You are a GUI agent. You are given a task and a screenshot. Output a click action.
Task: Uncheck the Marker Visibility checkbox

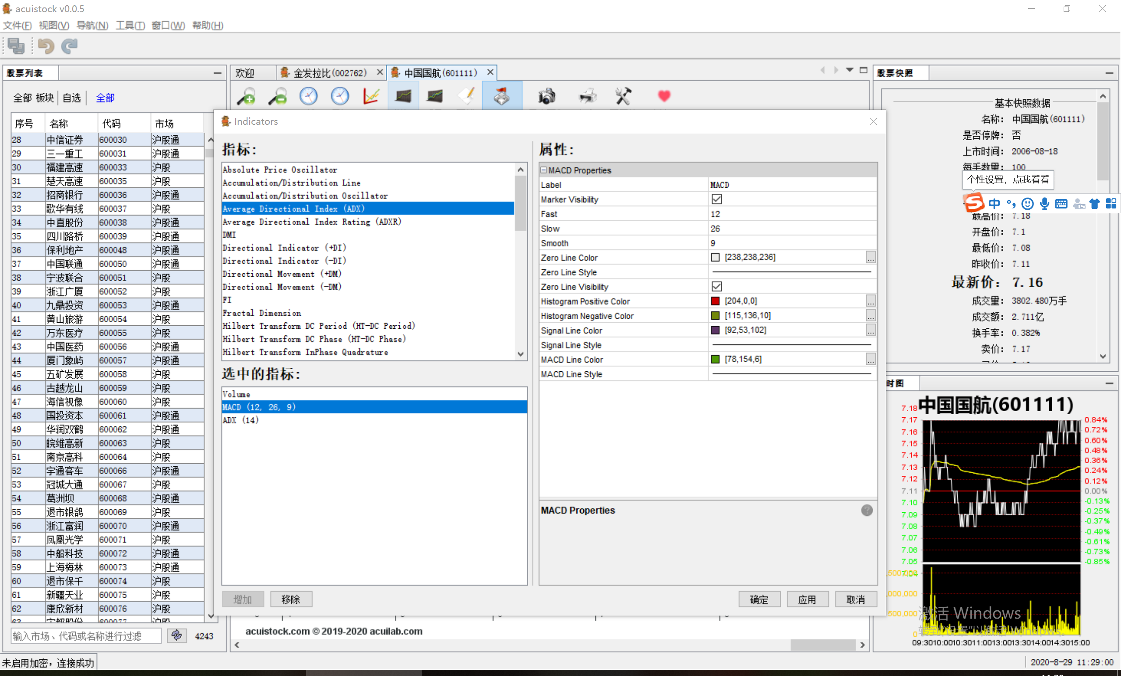tap(716, 199)
